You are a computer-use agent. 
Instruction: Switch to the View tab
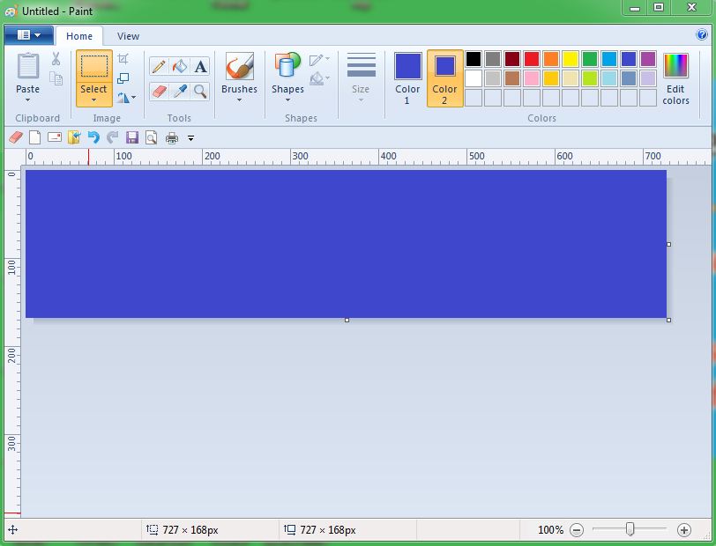128,36
